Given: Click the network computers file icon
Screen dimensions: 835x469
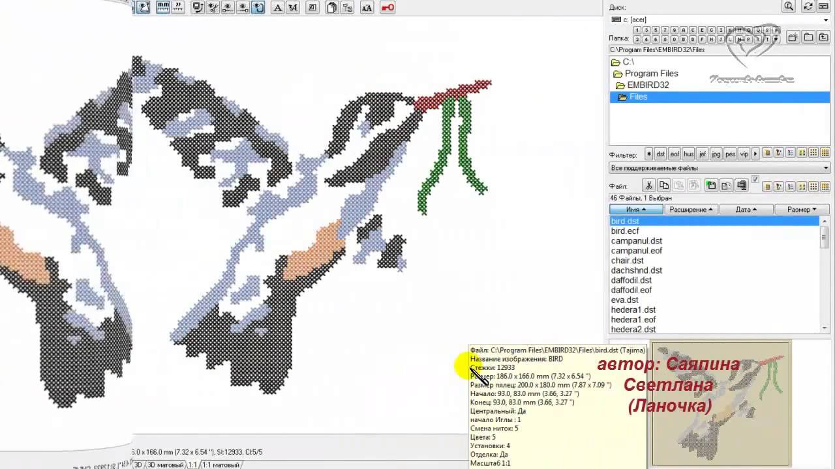Looking at the screenshot, I should point(742,186).
